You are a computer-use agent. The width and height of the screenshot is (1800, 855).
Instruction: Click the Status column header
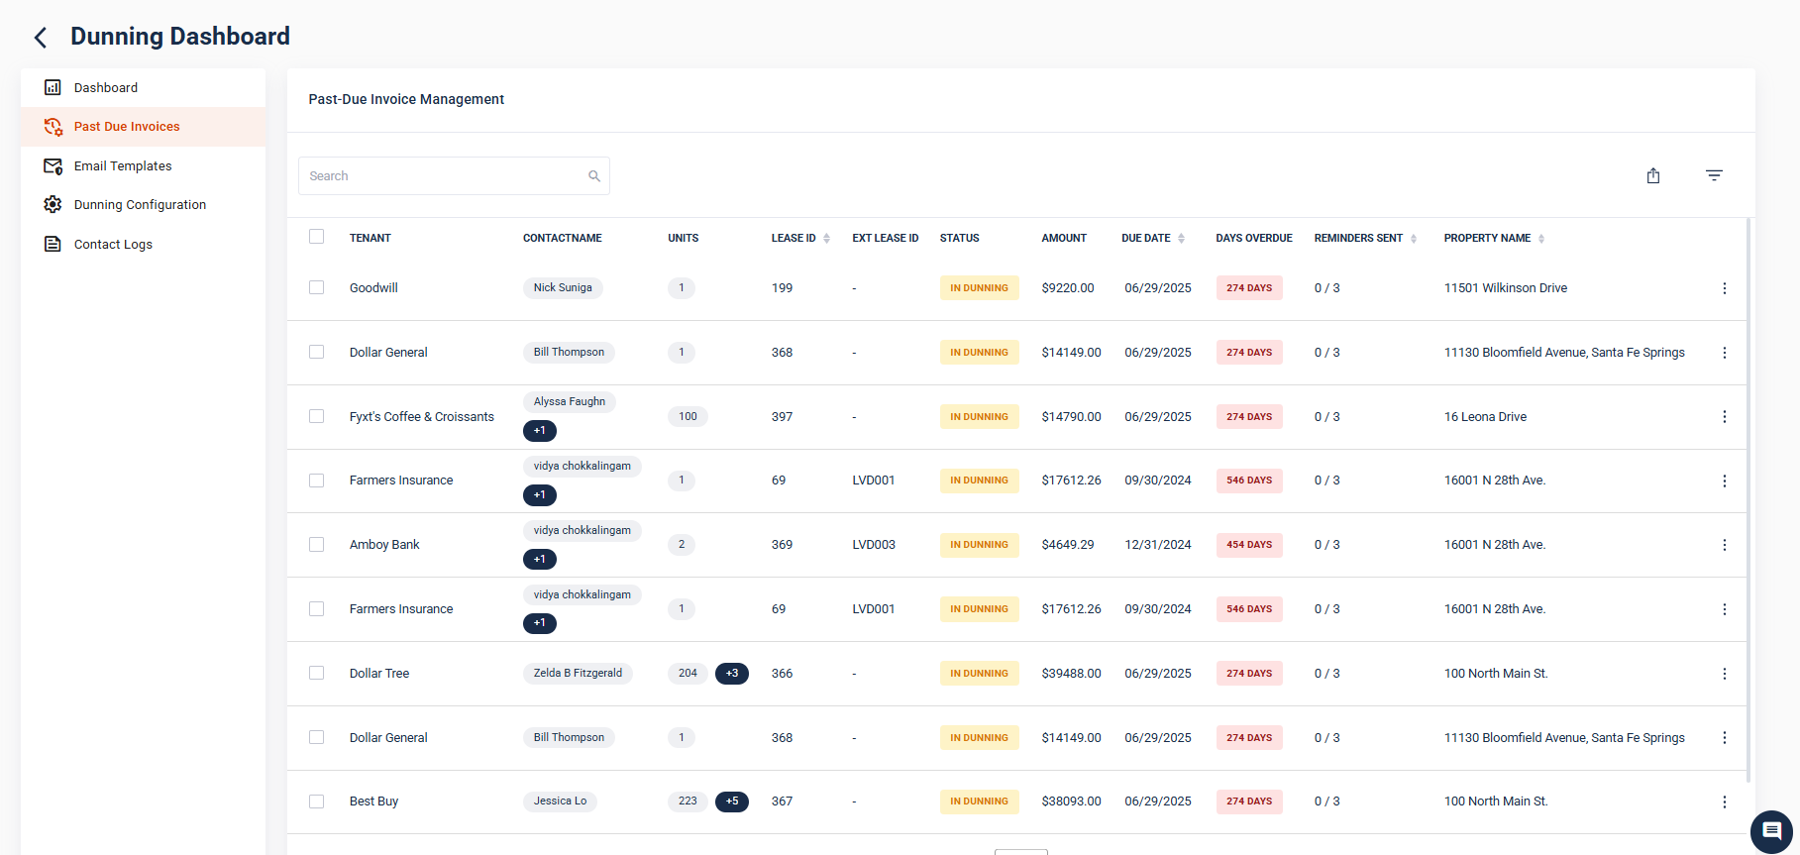(x=960, y=239)
